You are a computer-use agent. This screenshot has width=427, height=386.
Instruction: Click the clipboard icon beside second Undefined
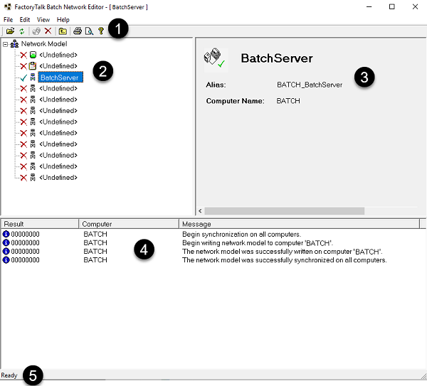point(33,66)
